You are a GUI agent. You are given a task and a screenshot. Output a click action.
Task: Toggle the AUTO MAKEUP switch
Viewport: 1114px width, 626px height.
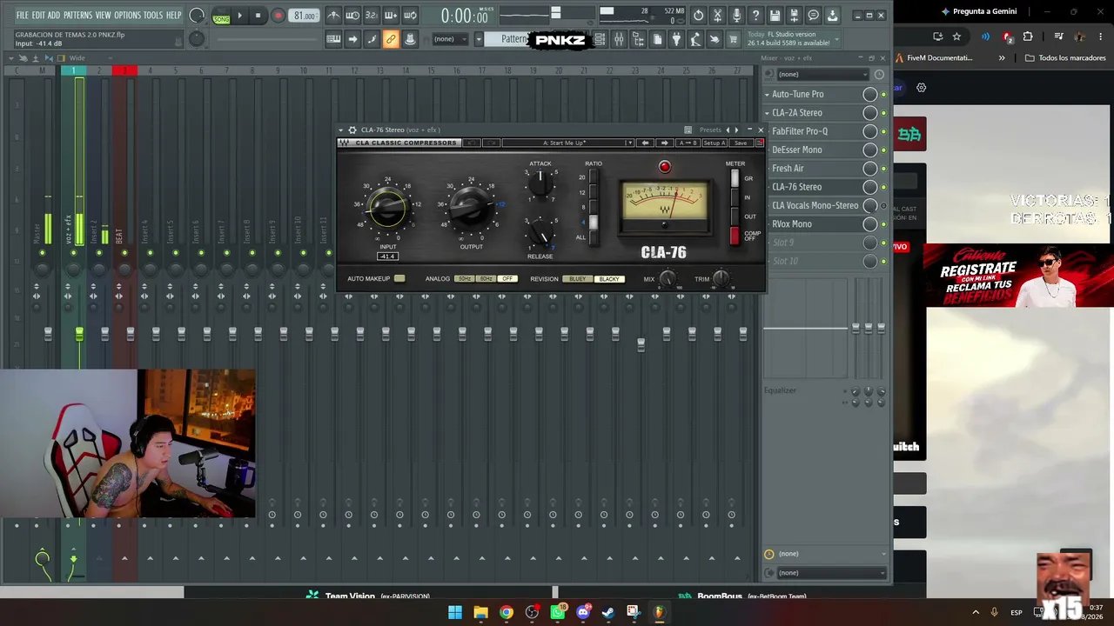[x=399, y=278]
